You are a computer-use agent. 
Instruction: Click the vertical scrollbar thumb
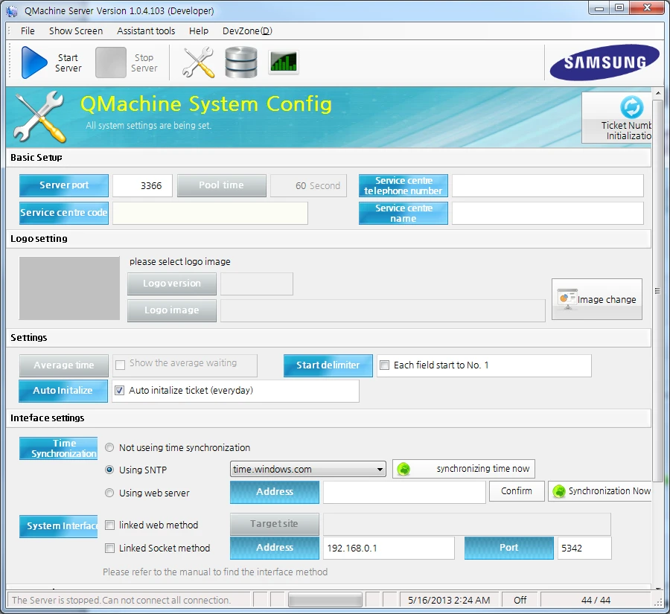pos(658,290)
